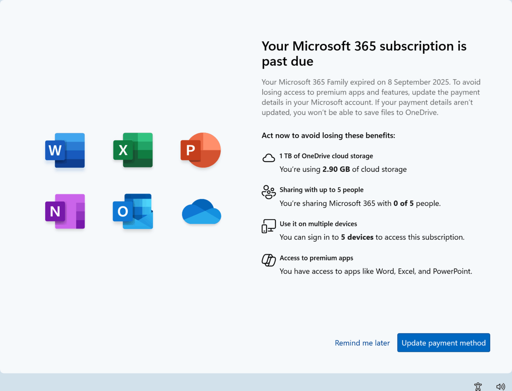Click the PowerPoint app icon
Screen dimensions: 512x391
(201, 150)
